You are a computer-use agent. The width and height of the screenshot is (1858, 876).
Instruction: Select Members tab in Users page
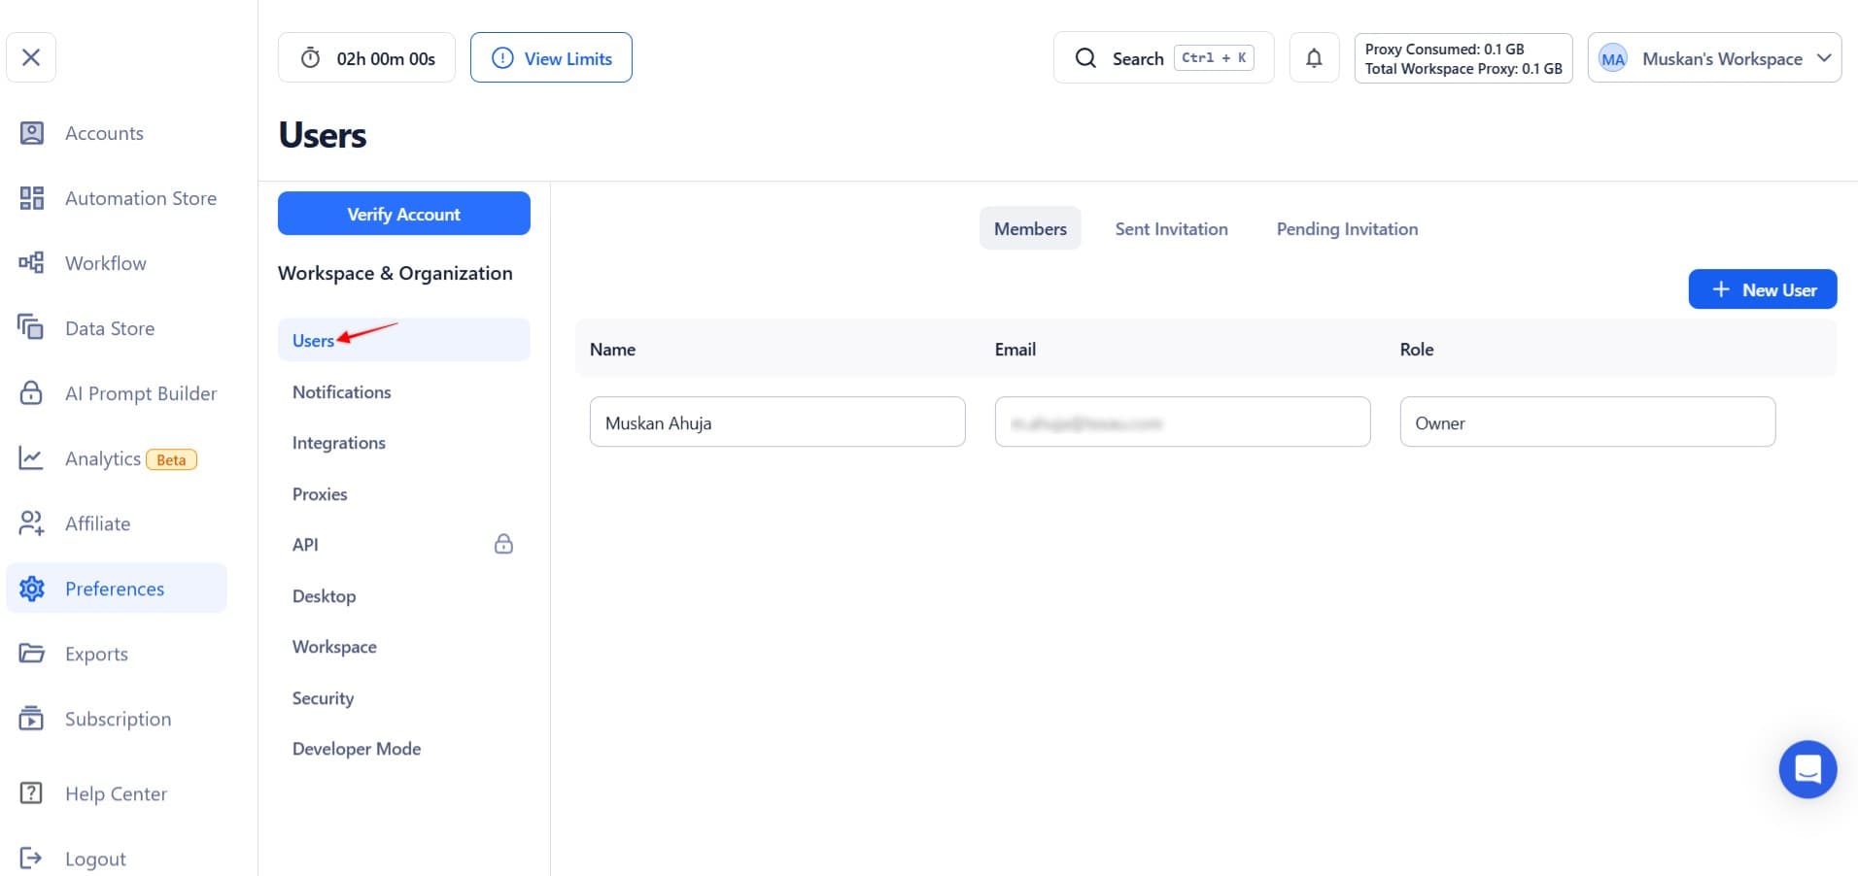1030,228
